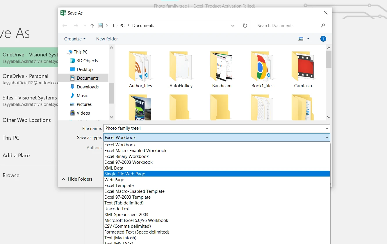This screenshot has height=244, width=387.
Task: Choose Excel Macro-Enabled Template type
Action: pyautogui.click(x=217, y=191)
